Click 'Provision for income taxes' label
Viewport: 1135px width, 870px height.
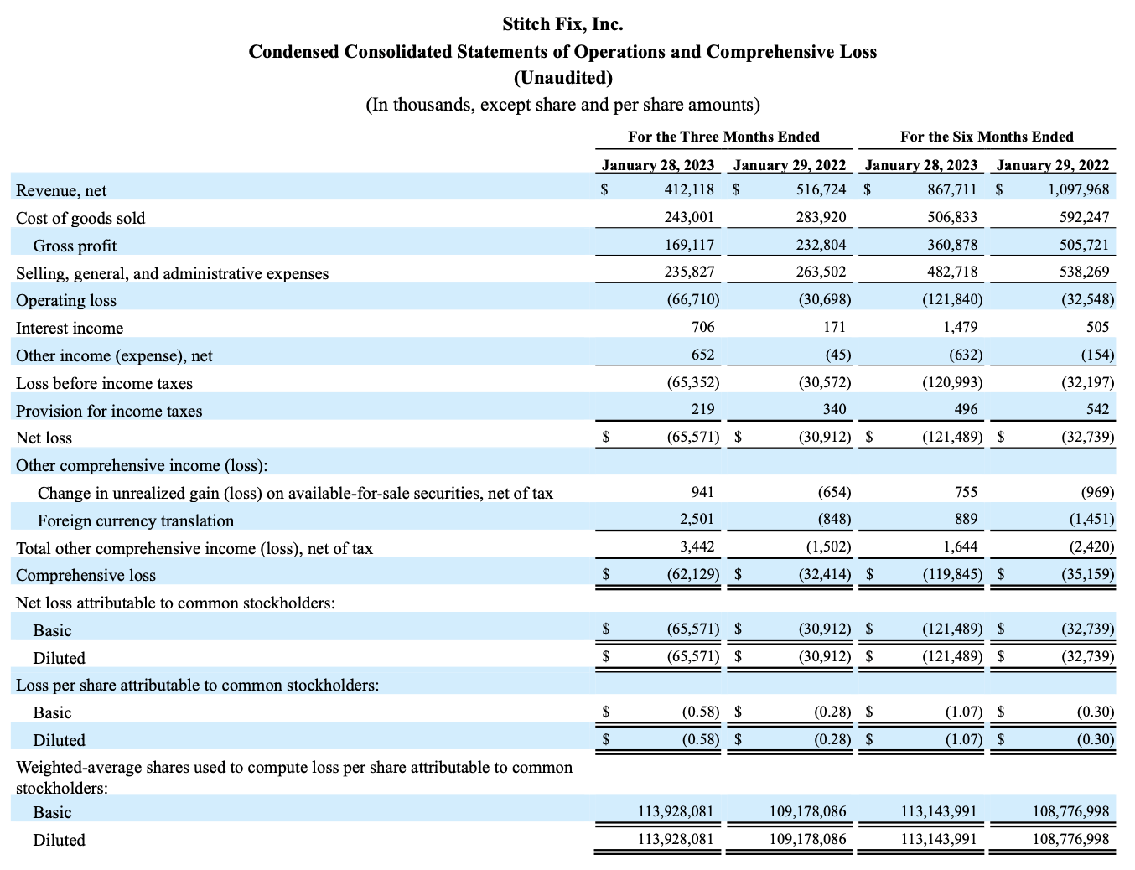109,411
